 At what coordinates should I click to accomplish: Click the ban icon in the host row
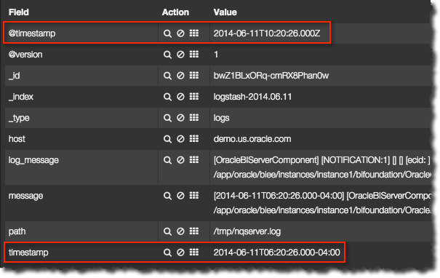tap(180, 139)
